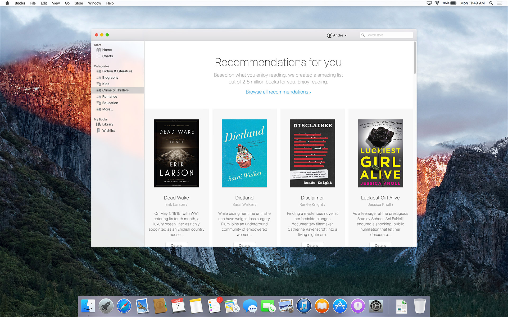508x317 pixels.
Task: Open the Library under My Books
Action: [x=118, y=124]
